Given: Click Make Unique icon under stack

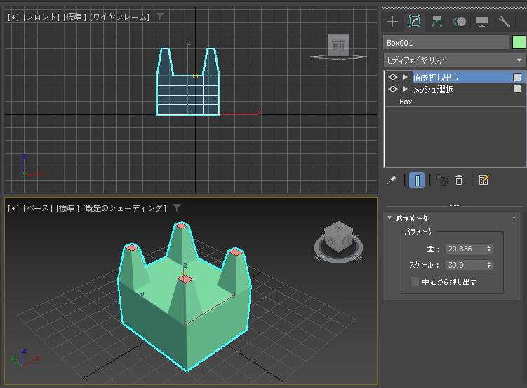Looking at the screenshot, I should (x=442, y=180).
